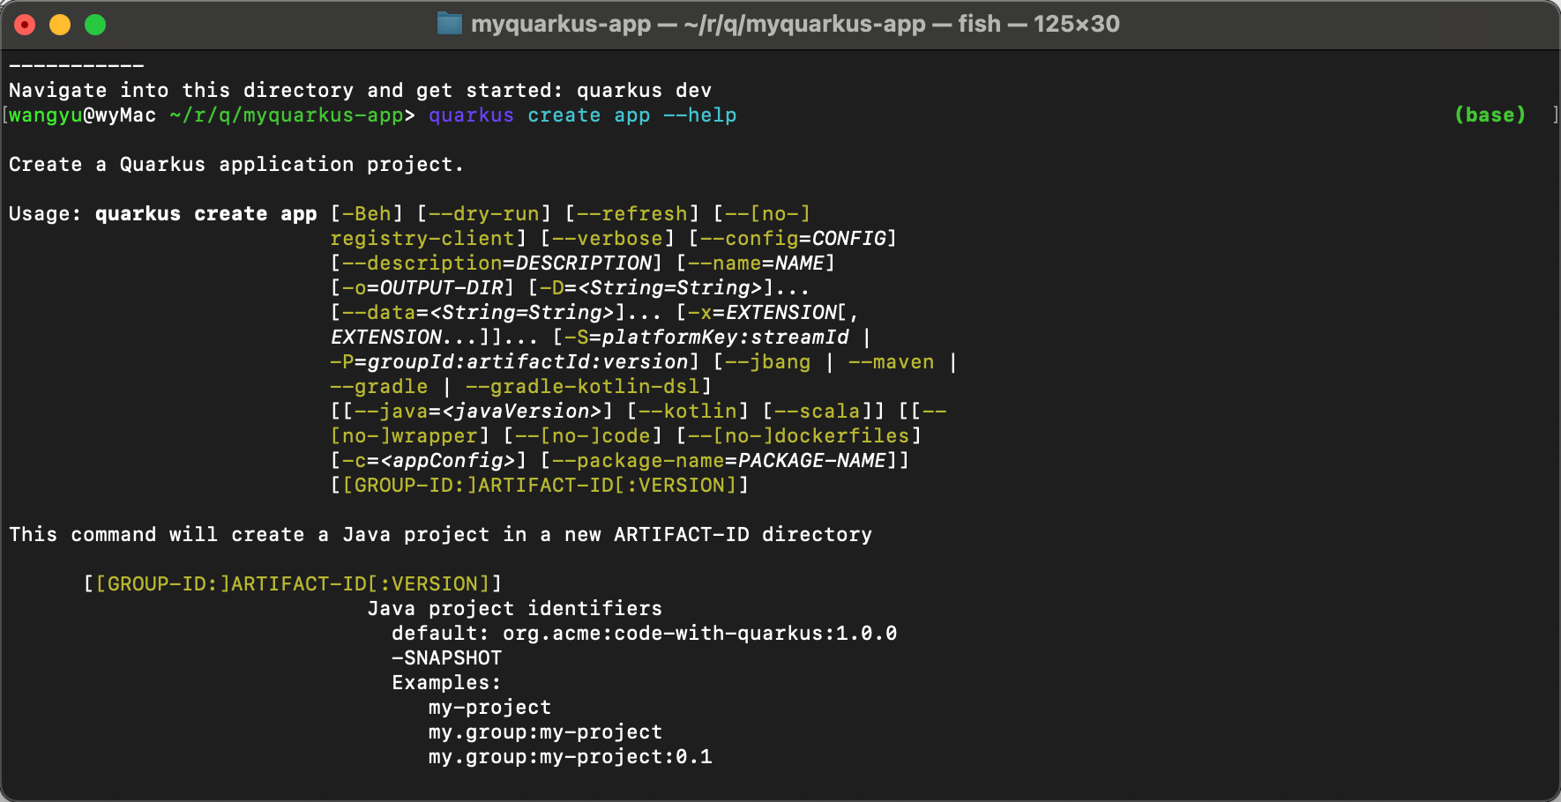Click the --verbose option in usage text
Viewport: 1561px width, 802px height.
coord(608,239)
